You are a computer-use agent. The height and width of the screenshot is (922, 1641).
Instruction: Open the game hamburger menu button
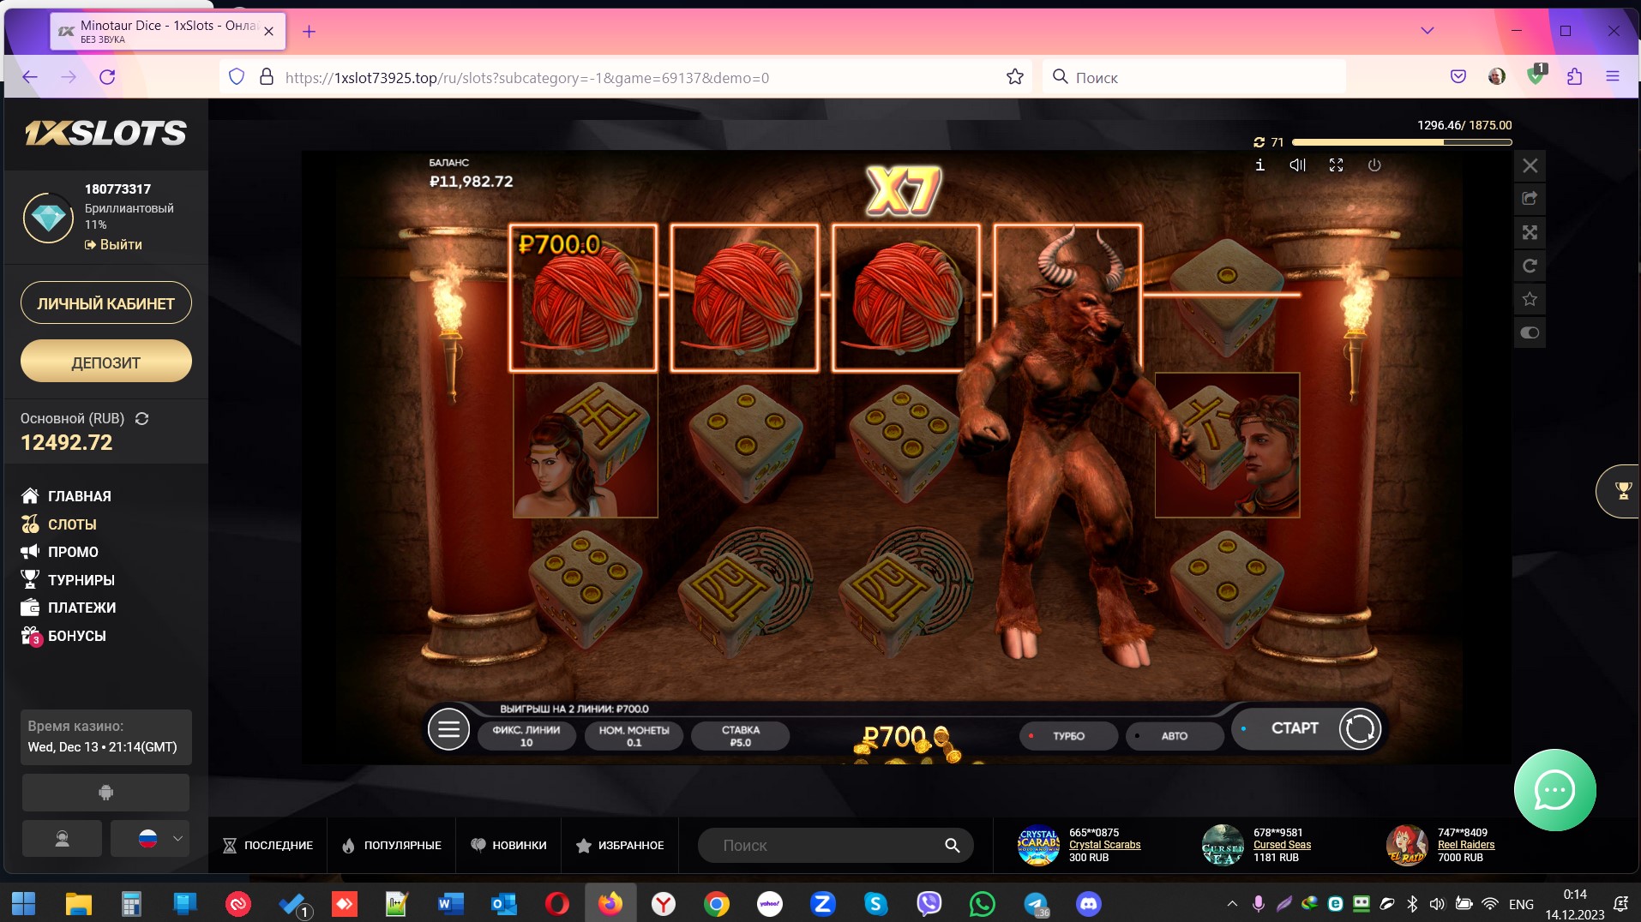coord(448,729)
